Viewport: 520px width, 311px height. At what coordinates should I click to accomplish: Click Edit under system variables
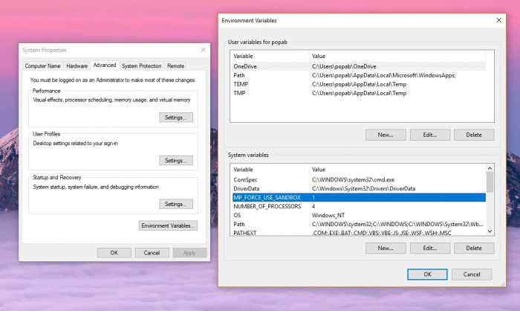tap(430, 248)
